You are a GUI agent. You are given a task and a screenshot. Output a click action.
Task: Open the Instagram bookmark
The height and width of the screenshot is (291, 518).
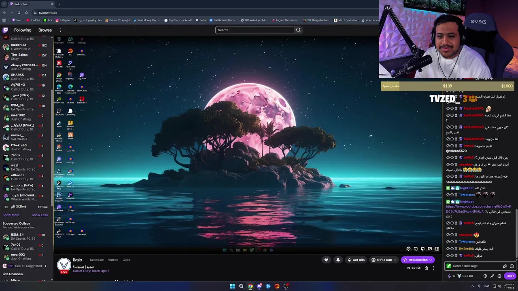click(63, 20)
